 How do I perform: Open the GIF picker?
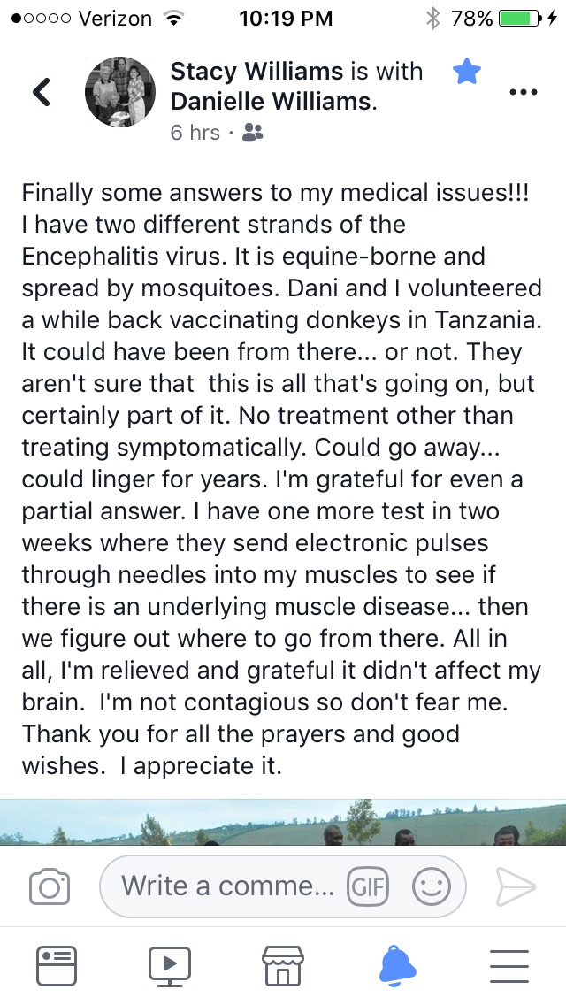[x=368, y=886]
